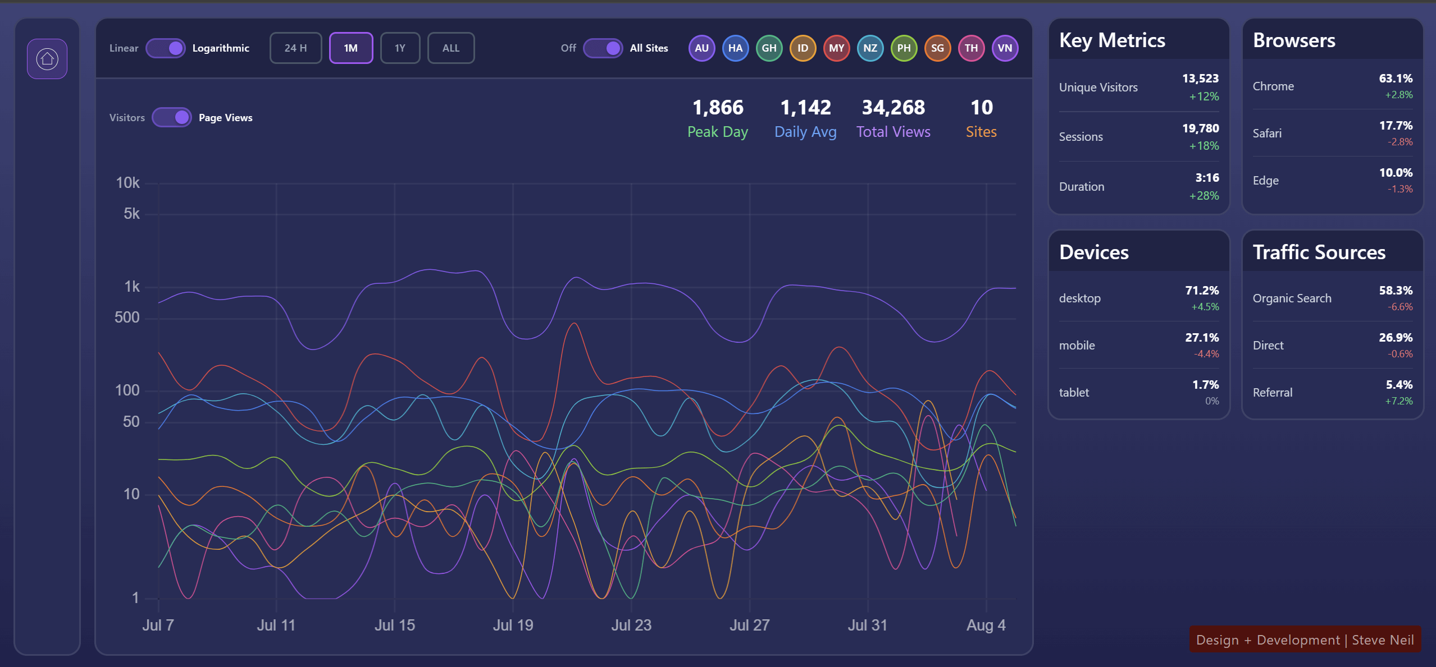This screenshot has height=667, width=1436.
Task: Select the 1M time range
Action: (351, 48)
